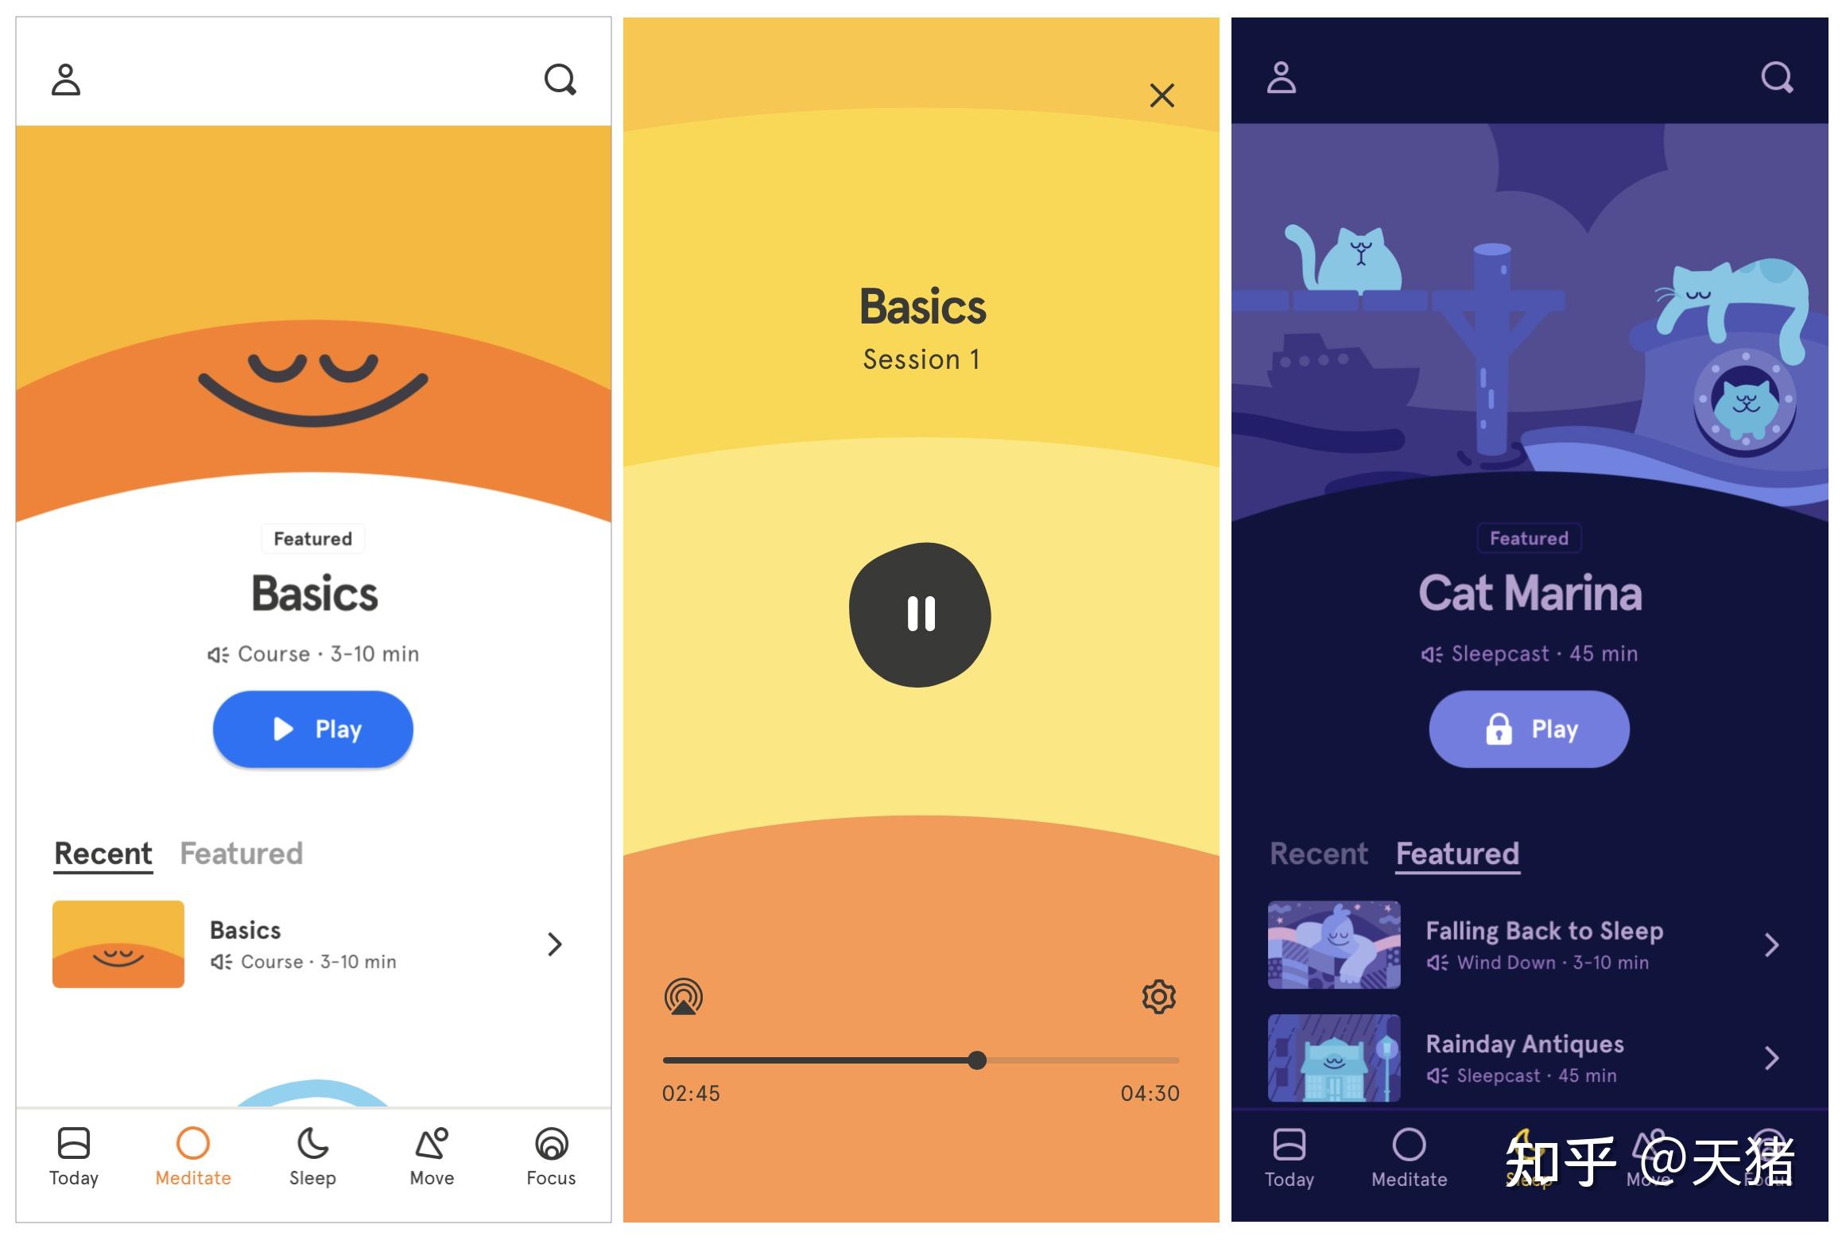
Task: Tap the search icon on home screen
Action: (560, 78)
